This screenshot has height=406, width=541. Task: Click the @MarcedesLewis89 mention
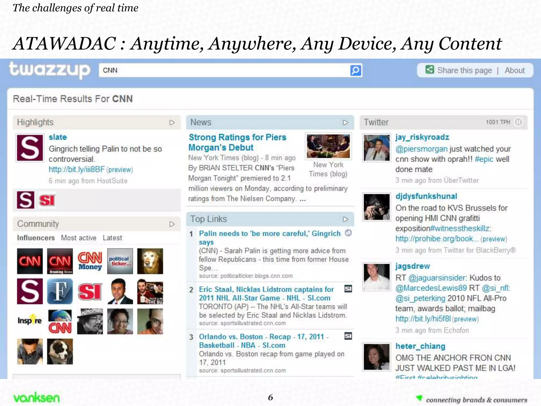click(x=431, y=288)
